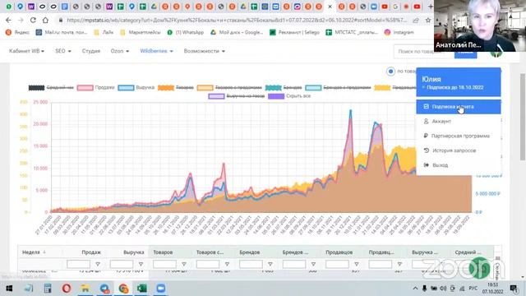Open the Студия menu item
This screenshot has width=526, height=296.
point(91,51)
